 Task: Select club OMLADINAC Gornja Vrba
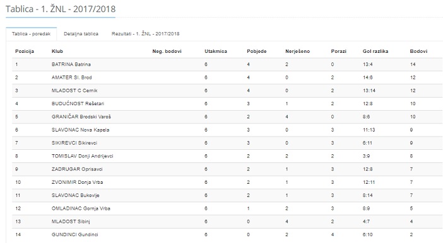coord(81,208)
